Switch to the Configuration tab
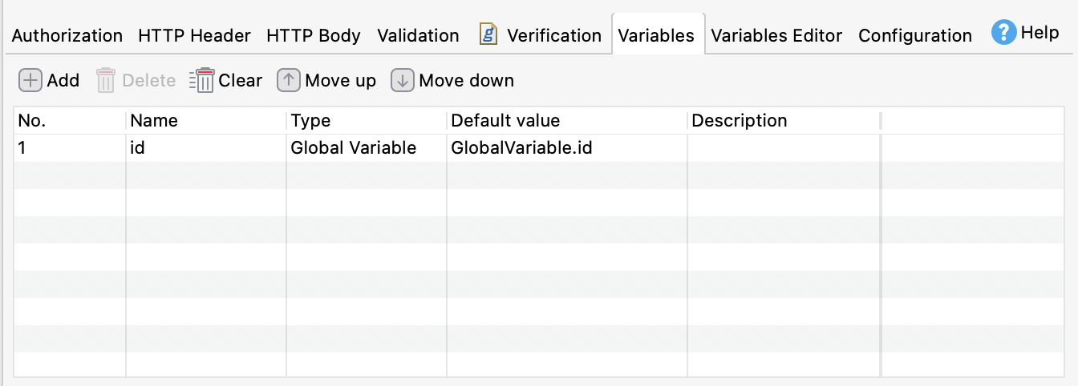Image resolution: width=1078 pixels, height=386 pixels. pyautogui.click(x=915, y=35)
